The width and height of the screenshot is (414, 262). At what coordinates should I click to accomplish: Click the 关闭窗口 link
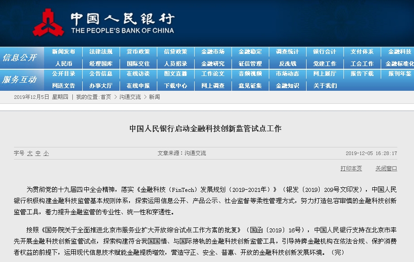(386, 169)
